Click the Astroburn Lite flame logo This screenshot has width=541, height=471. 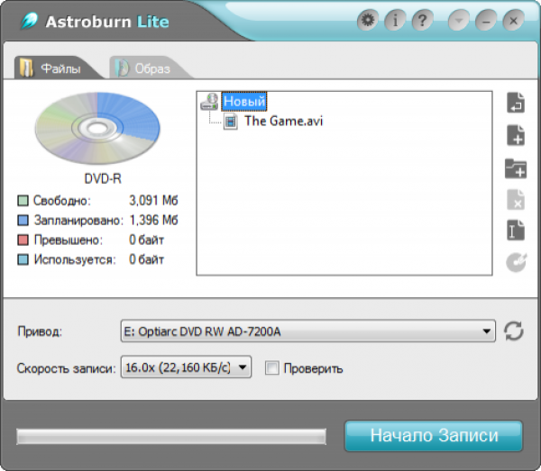(30, 21)
